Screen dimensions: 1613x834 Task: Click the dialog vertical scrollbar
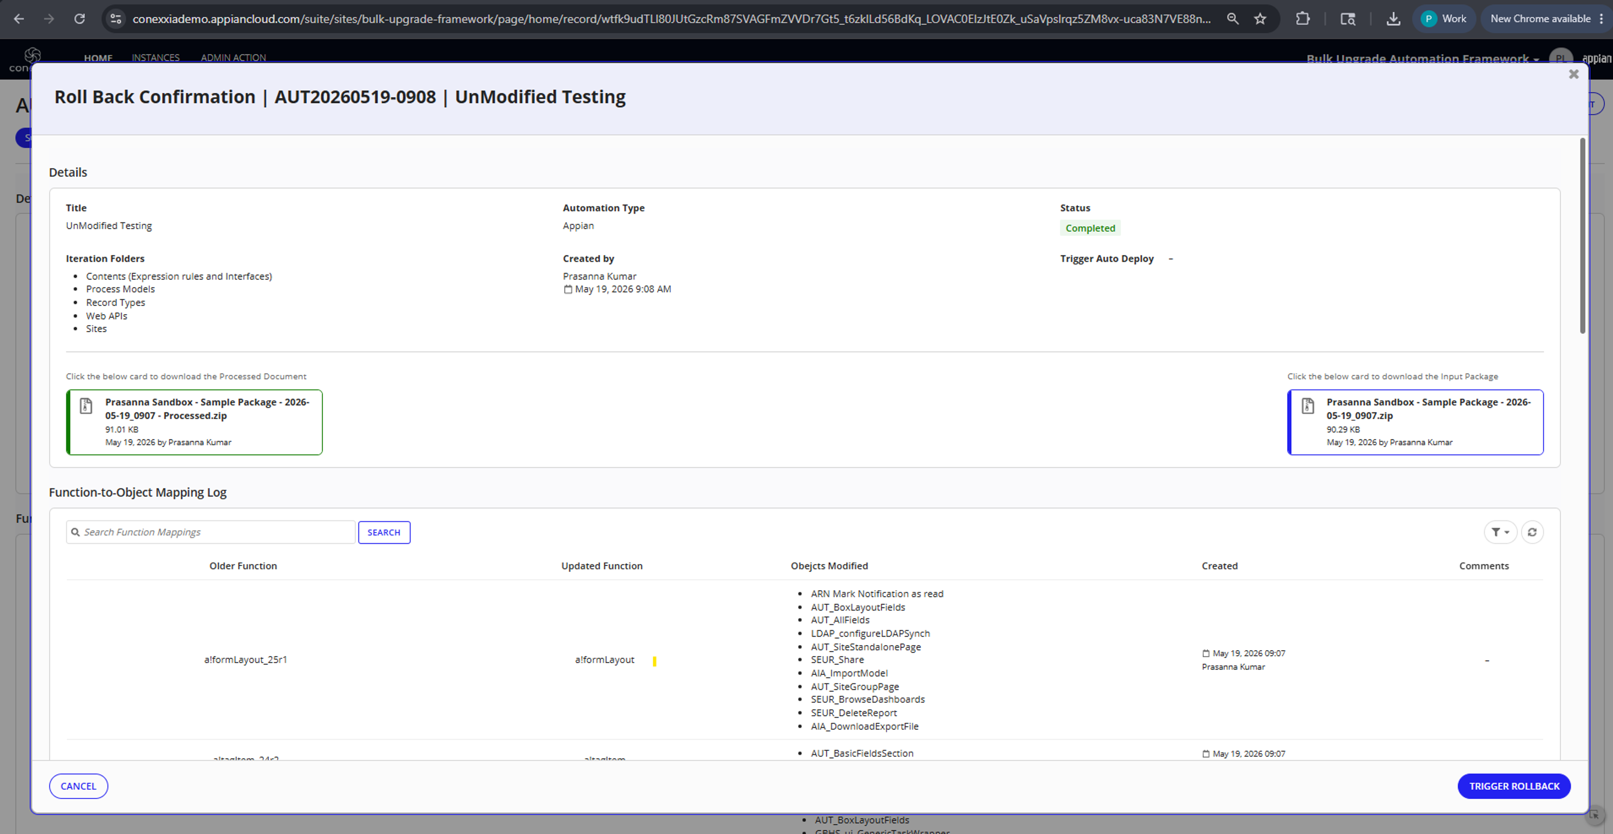(x=1582, y=236)
